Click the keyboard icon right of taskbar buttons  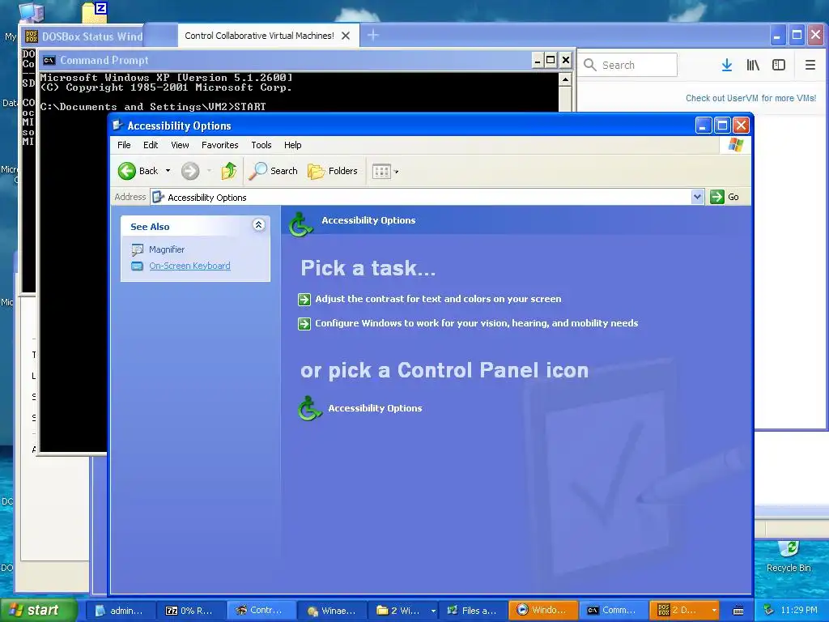pos(738,611)
